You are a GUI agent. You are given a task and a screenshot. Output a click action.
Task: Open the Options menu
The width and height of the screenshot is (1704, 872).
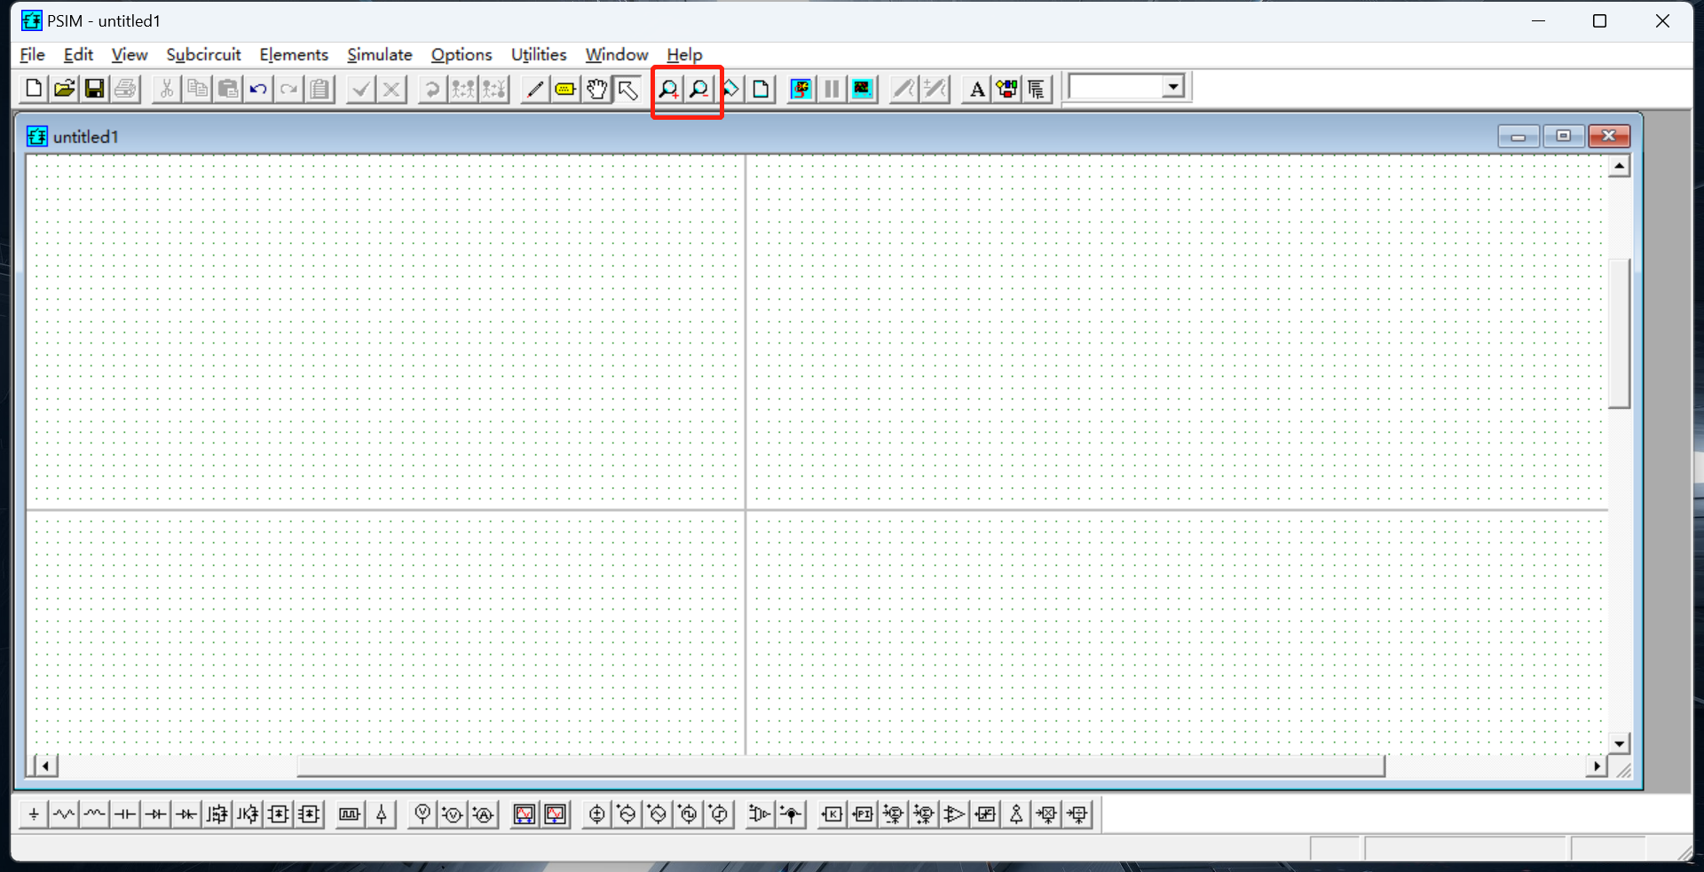[x=461, y=55]
